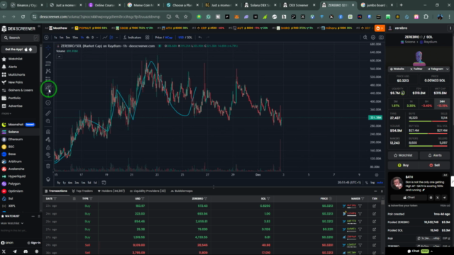454x255 pixels.
Task: Toggle magnet mode for drawings
Action: click(48, 132)
